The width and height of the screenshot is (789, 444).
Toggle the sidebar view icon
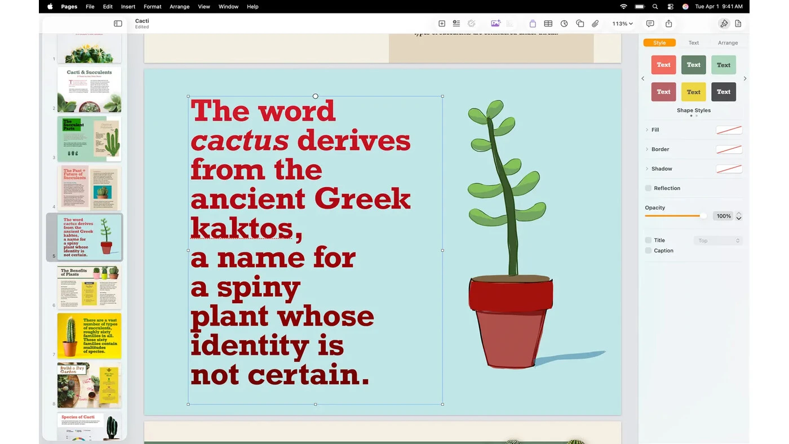pyautogui.click(x=118, y=24)
